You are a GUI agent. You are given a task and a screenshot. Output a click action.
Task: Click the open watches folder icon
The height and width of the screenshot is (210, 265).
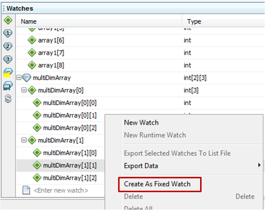pos(8,72)
